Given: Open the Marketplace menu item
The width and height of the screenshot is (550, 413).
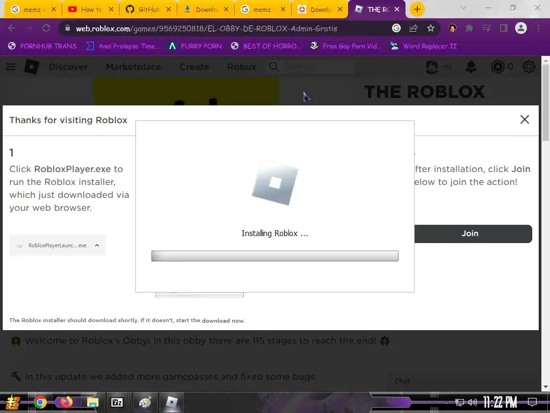Looking at the screenshot, I should tap(134, 67).
